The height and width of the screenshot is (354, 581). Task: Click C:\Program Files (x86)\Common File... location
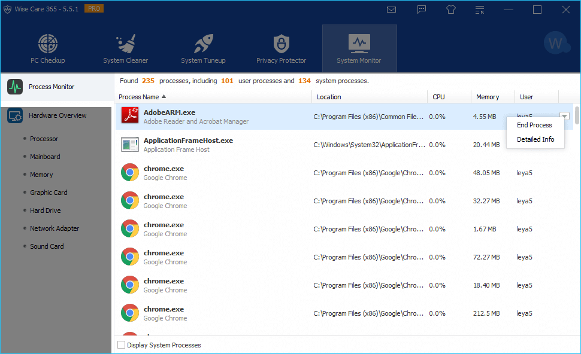(x=368, y=117)
